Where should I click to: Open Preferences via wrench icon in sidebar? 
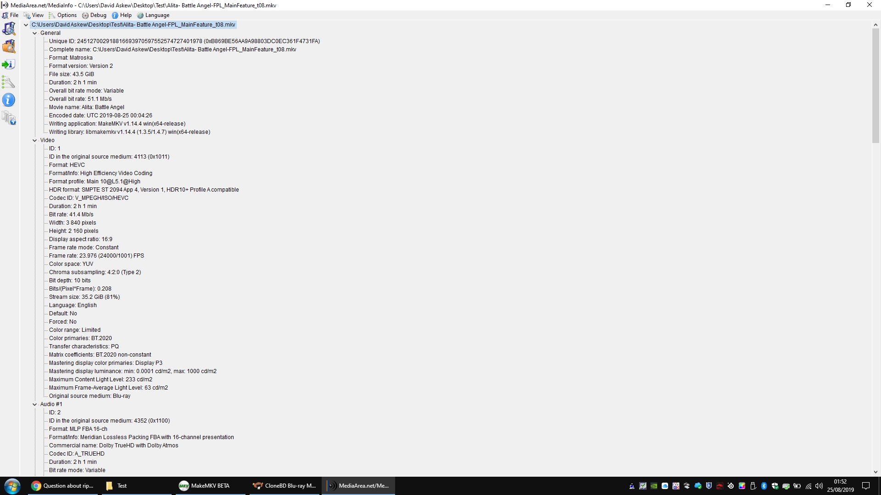pyautogui.click(x=9, y=82)
